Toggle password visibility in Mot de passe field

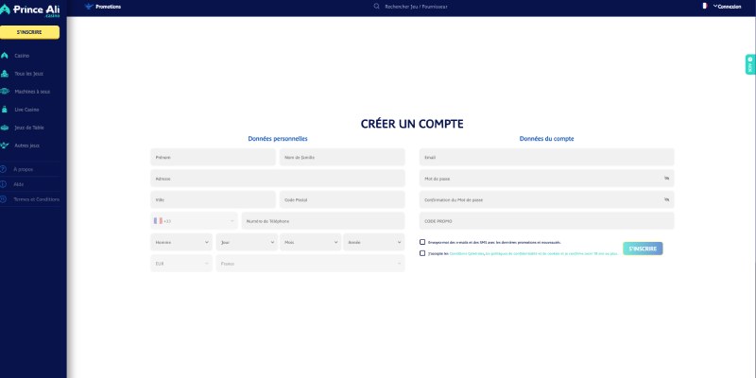667,179
